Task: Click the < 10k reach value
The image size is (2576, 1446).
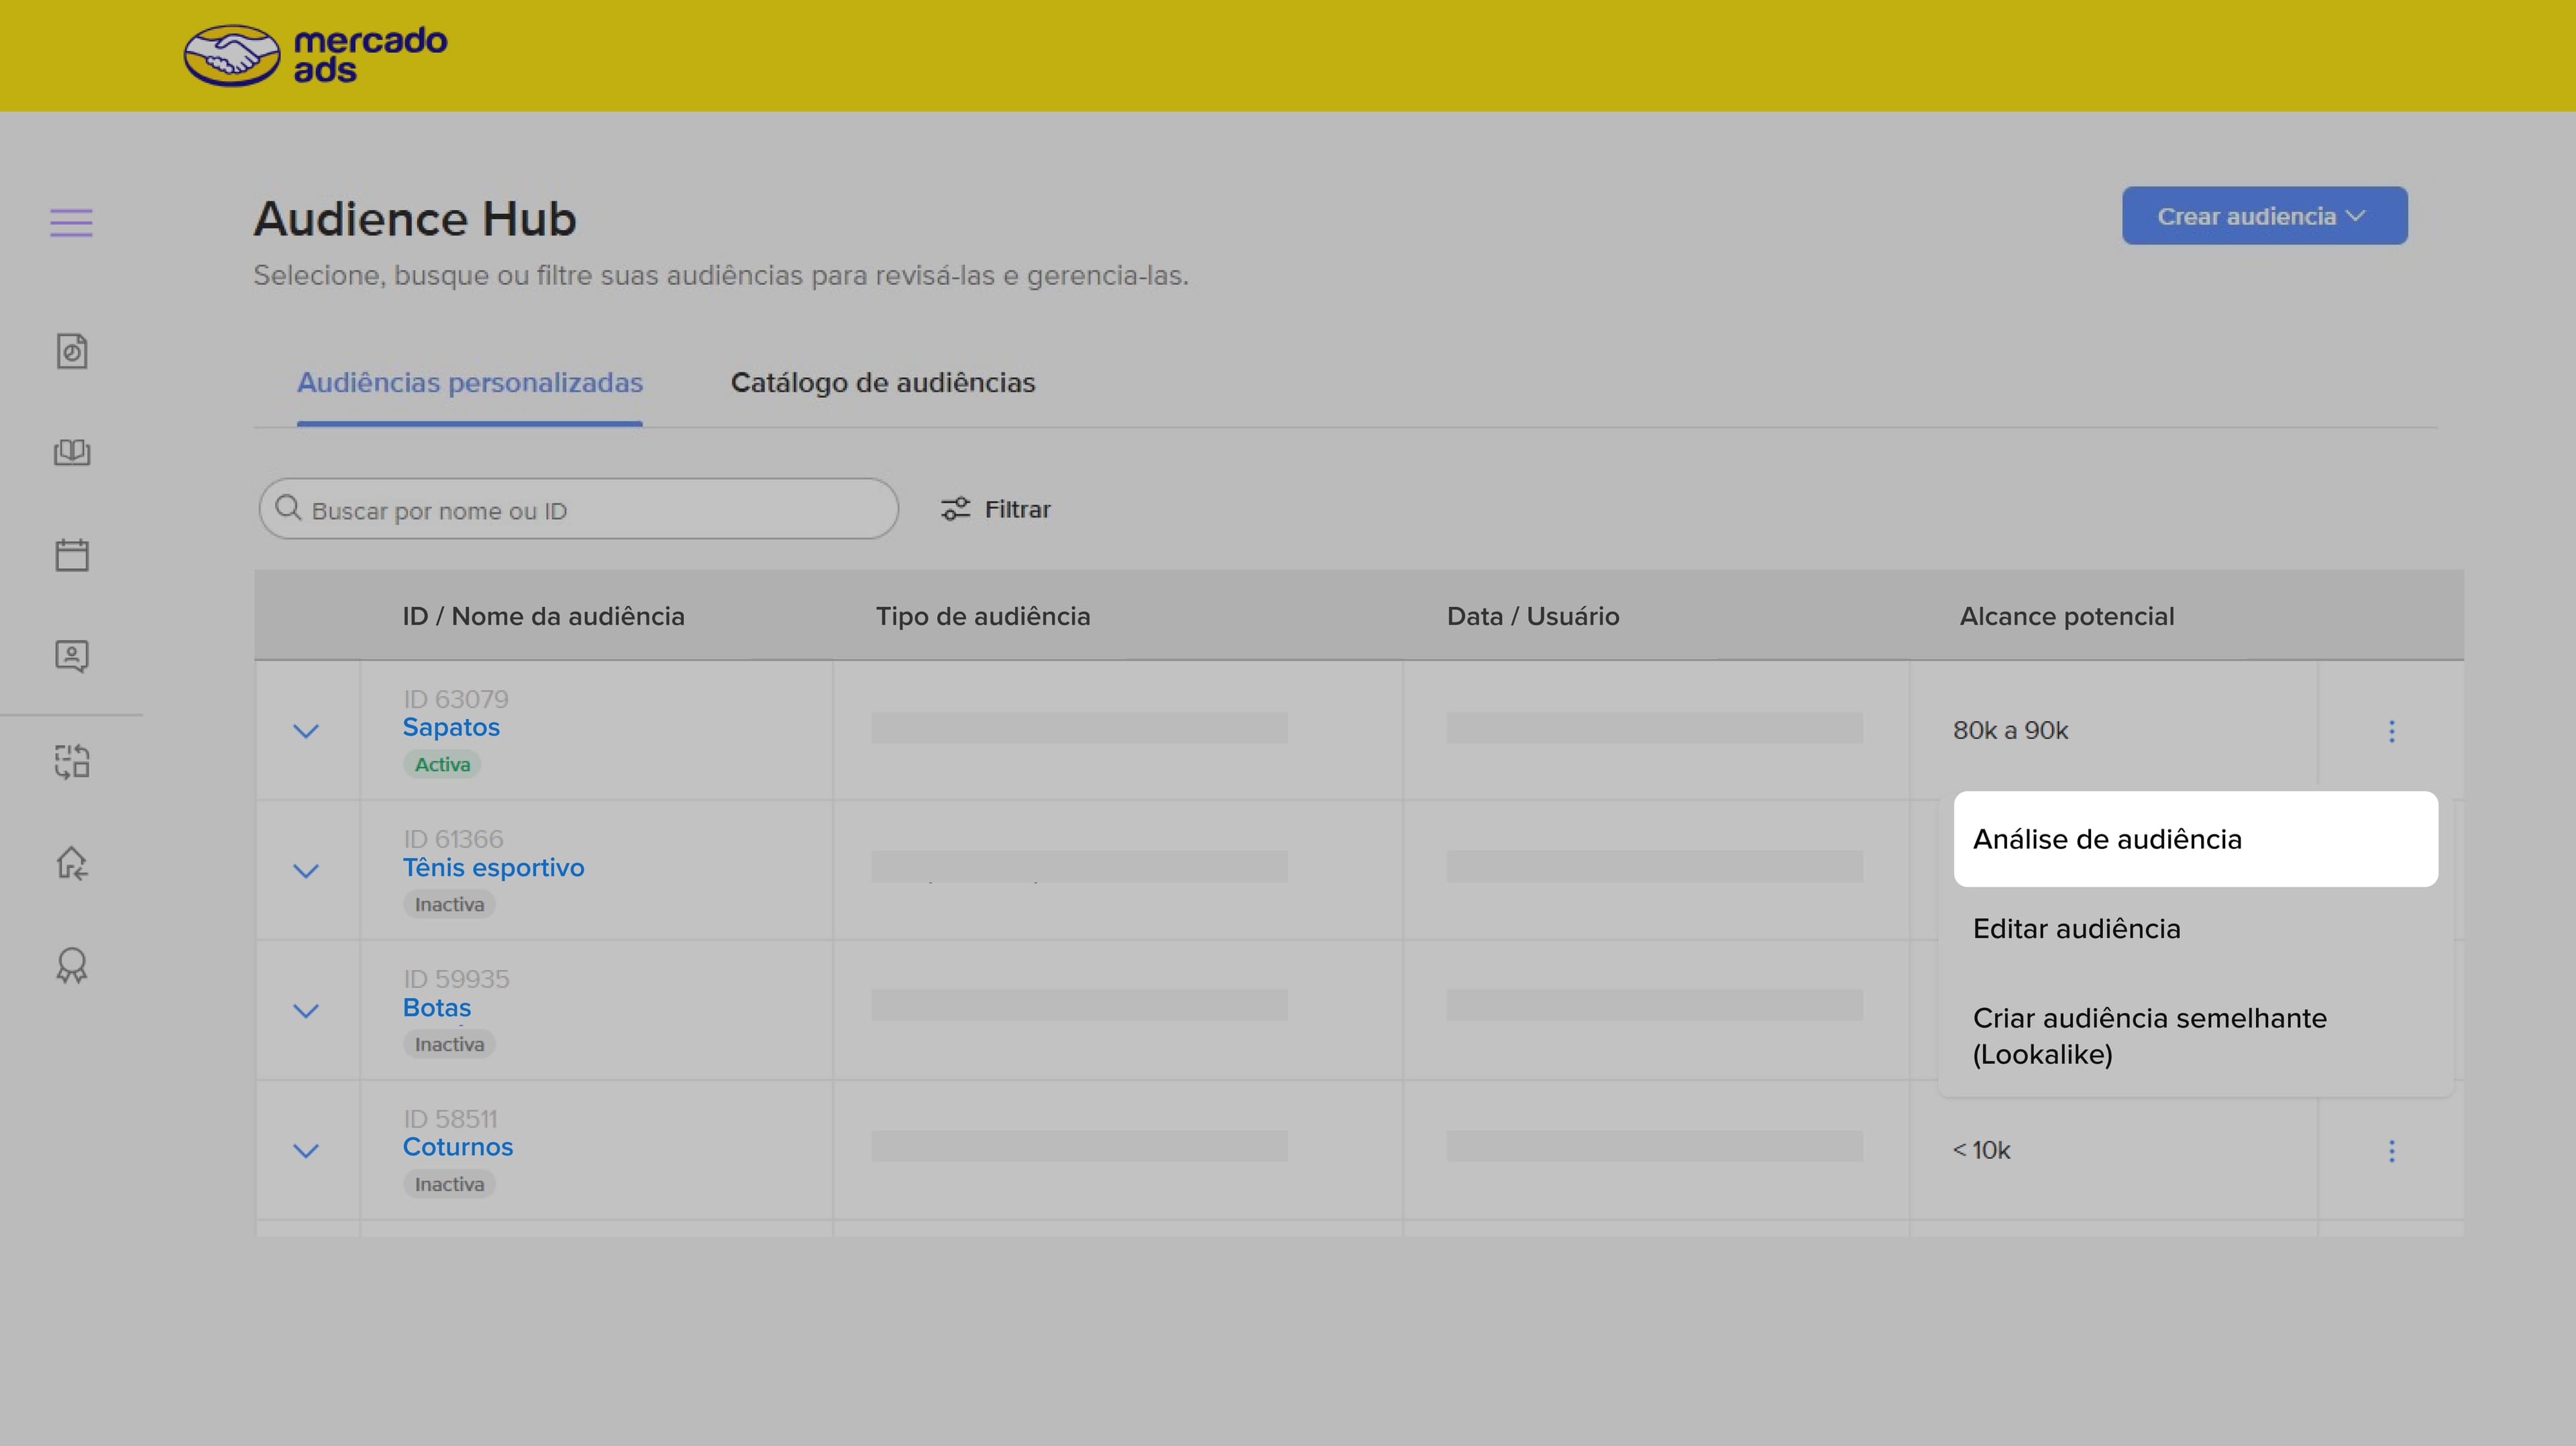Action: [1982, 1151]
